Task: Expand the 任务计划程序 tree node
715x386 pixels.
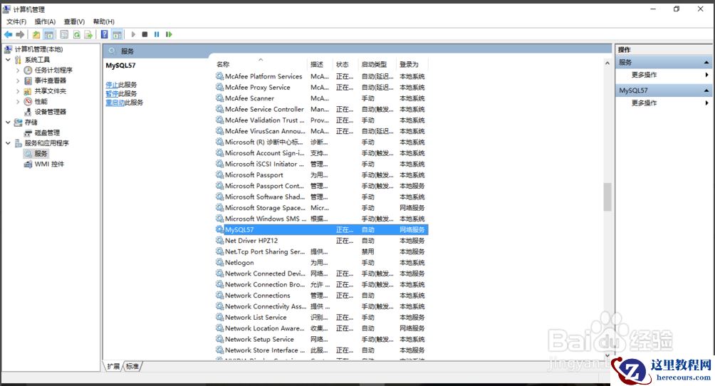Action: pyautogui.click(x=19, y=71)
